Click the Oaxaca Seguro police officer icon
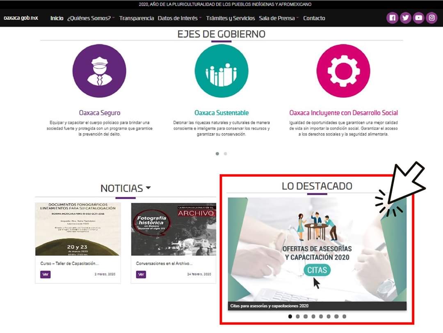The image size is (443, 333). [99, 71]
